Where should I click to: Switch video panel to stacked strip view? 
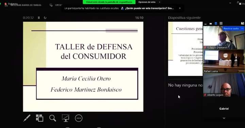pos(216,23)
